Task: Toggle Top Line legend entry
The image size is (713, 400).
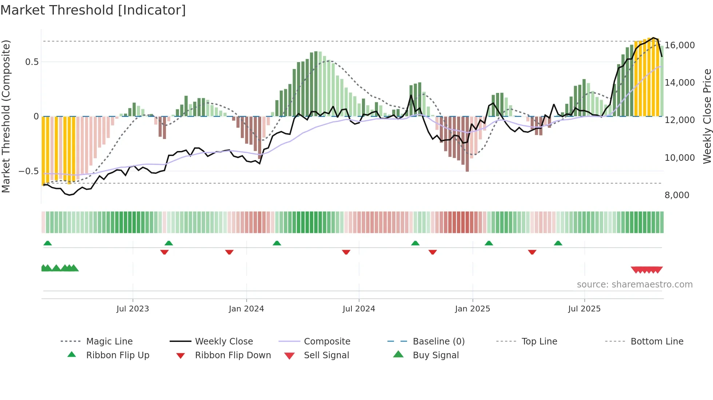Action: 539,341
